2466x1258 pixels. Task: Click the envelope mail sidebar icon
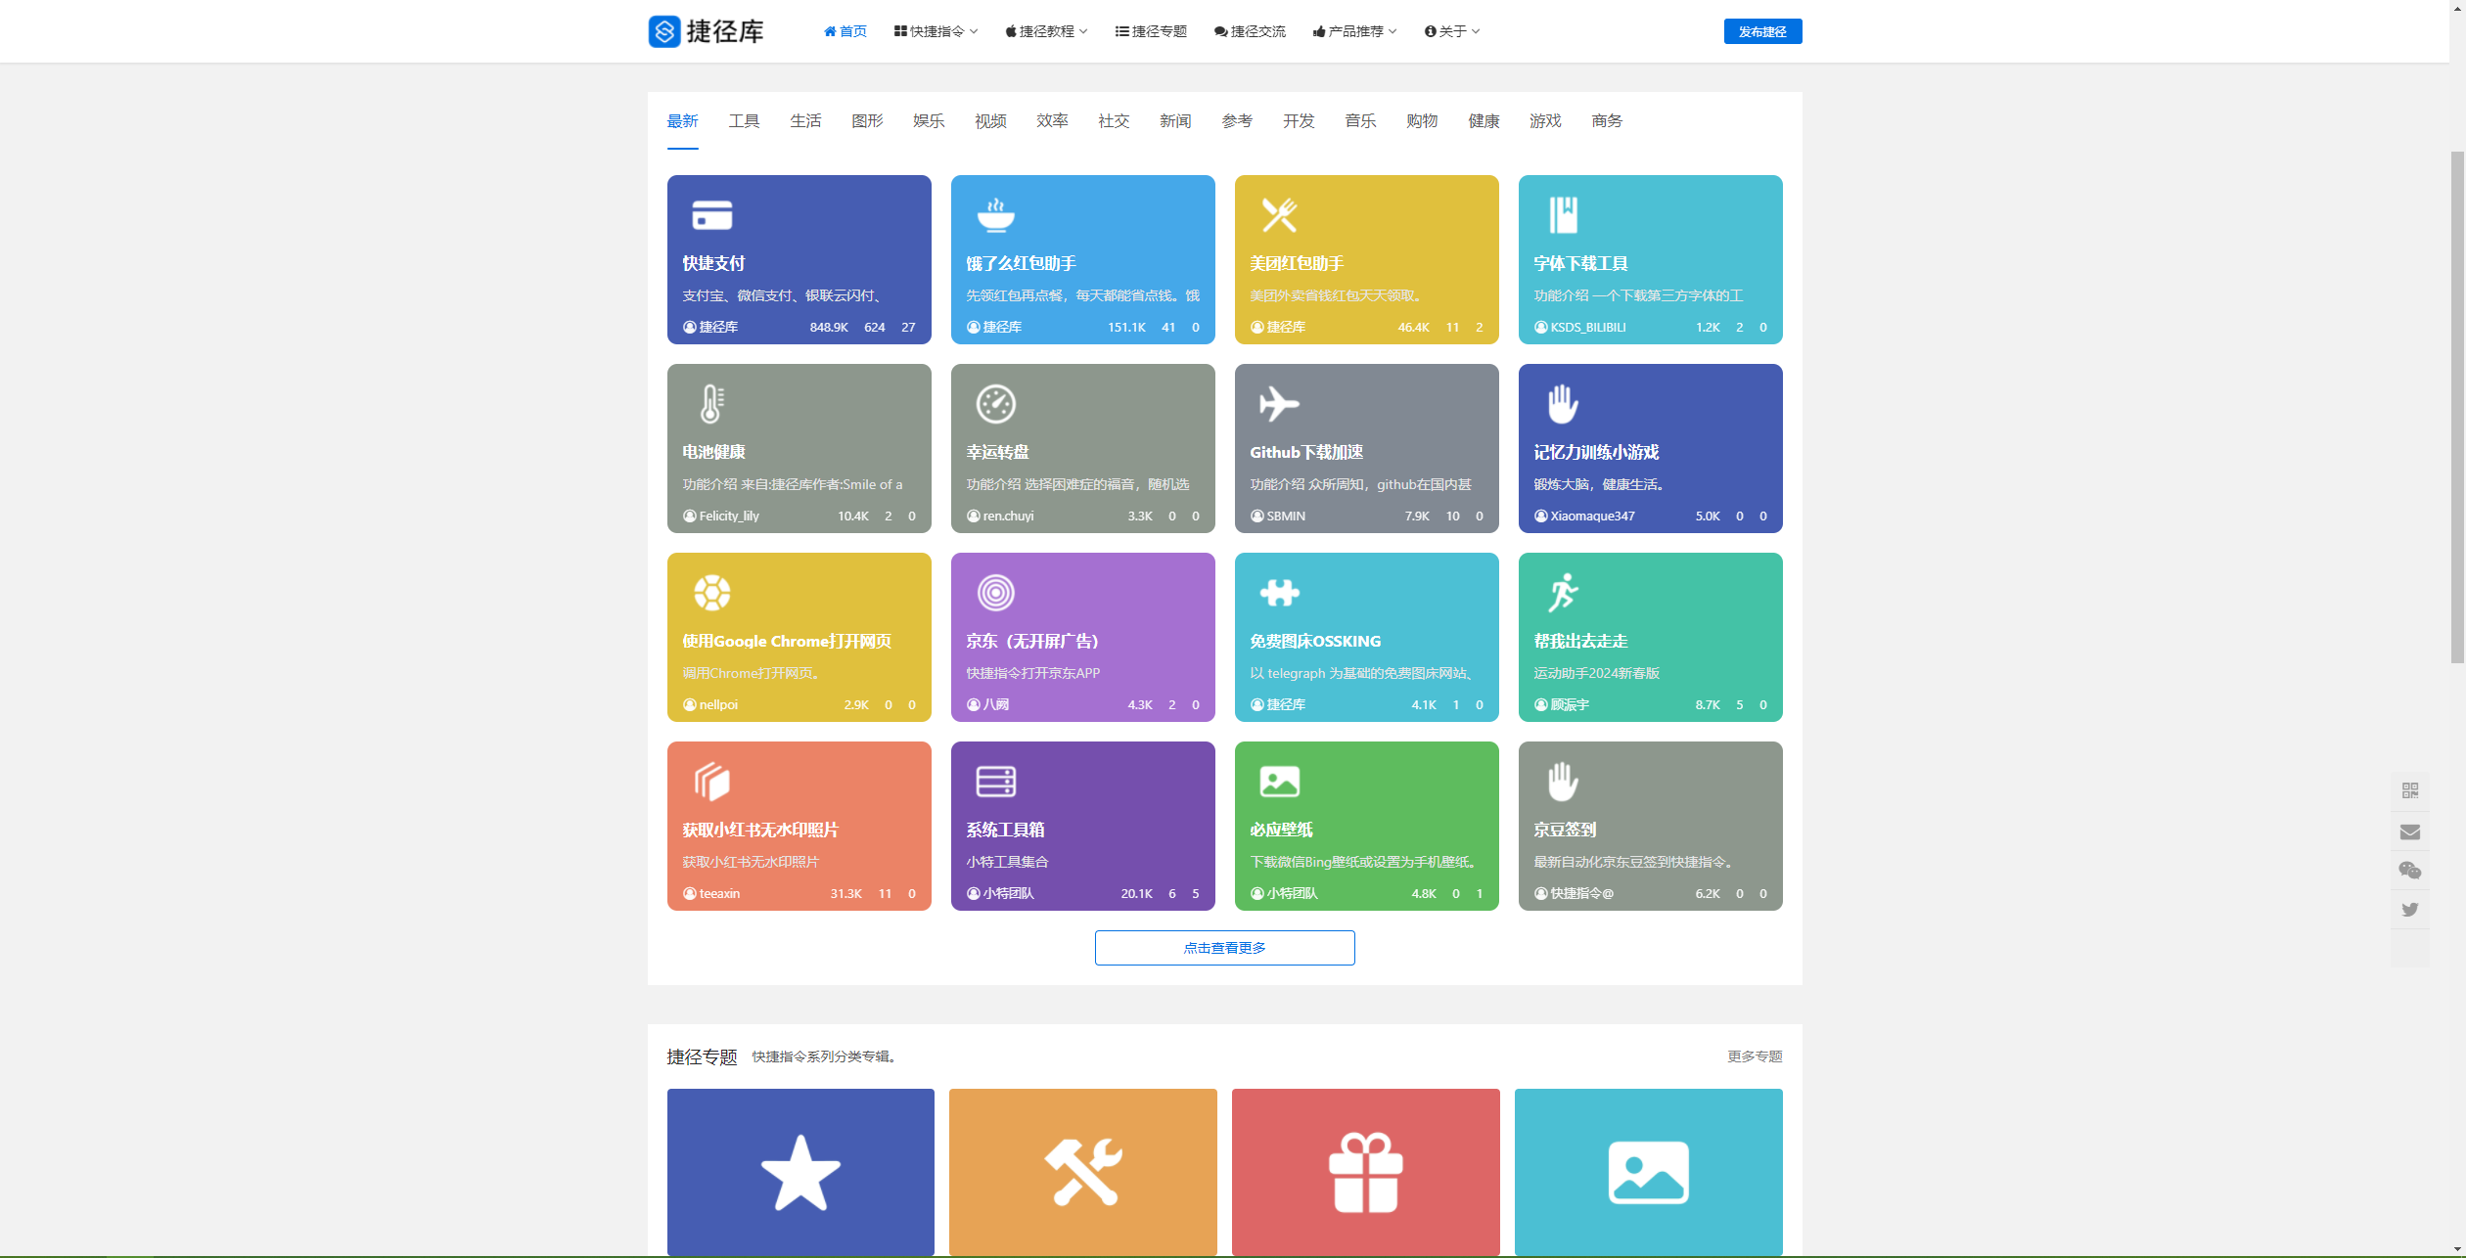[2409, 831]
